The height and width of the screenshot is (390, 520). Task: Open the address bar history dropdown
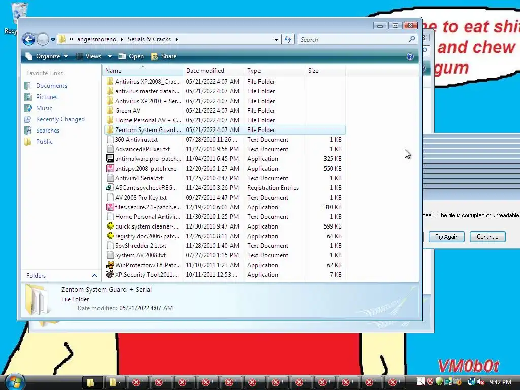[276, 40]
